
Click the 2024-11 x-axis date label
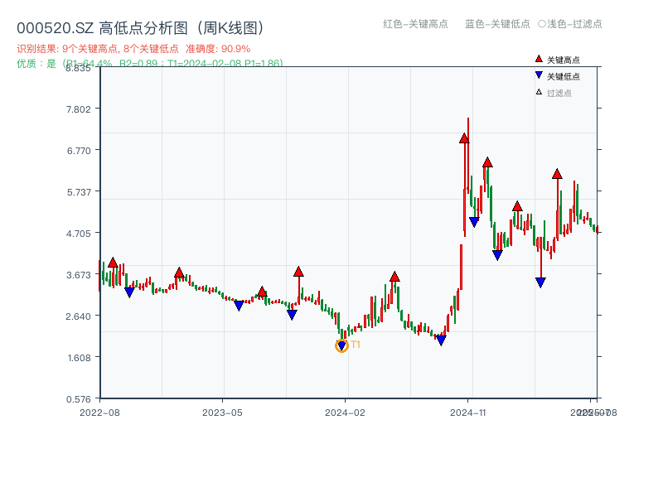[468, 413]
